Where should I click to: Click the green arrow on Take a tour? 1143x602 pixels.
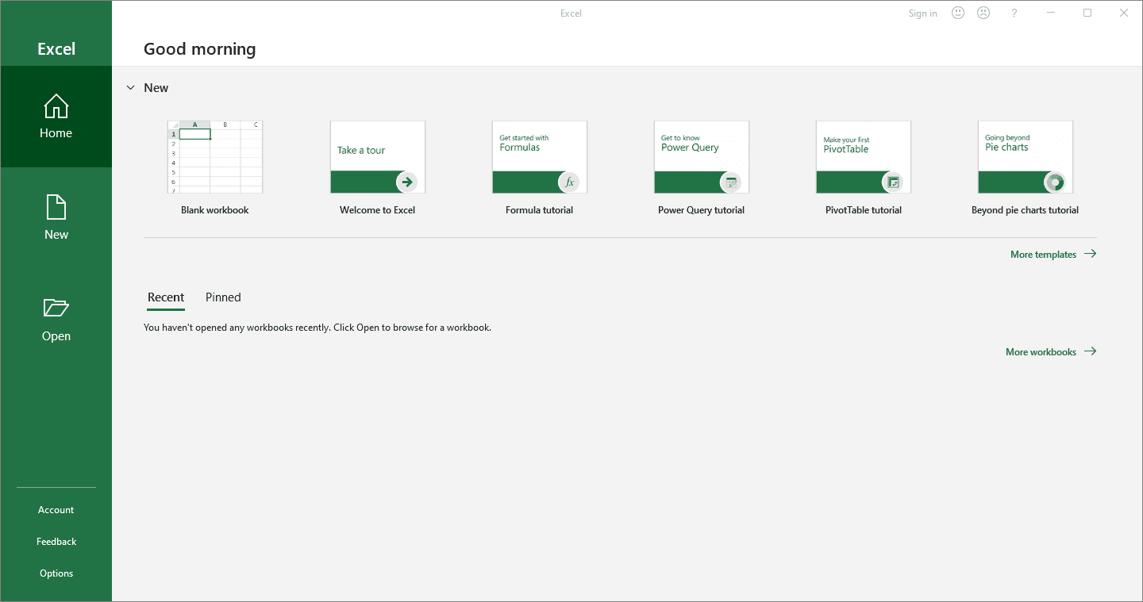point(407,182)
